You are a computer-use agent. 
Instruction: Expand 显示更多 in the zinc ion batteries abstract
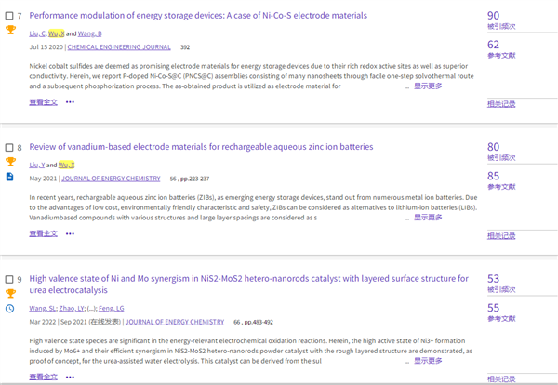(428, 217)
